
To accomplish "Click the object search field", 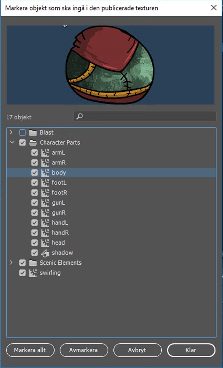I will [145, 116].
